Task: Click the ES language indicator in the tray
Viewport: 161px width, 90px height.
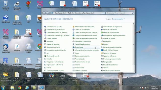Action: point(134,87)
